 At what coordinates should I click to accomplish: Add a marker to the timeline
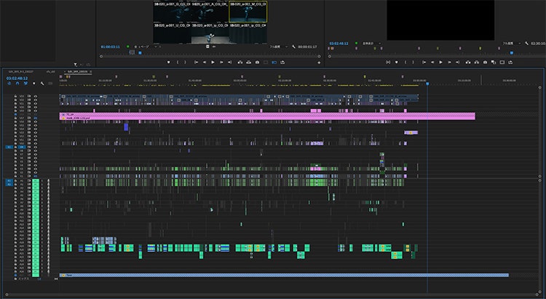(x=33, y=84)
